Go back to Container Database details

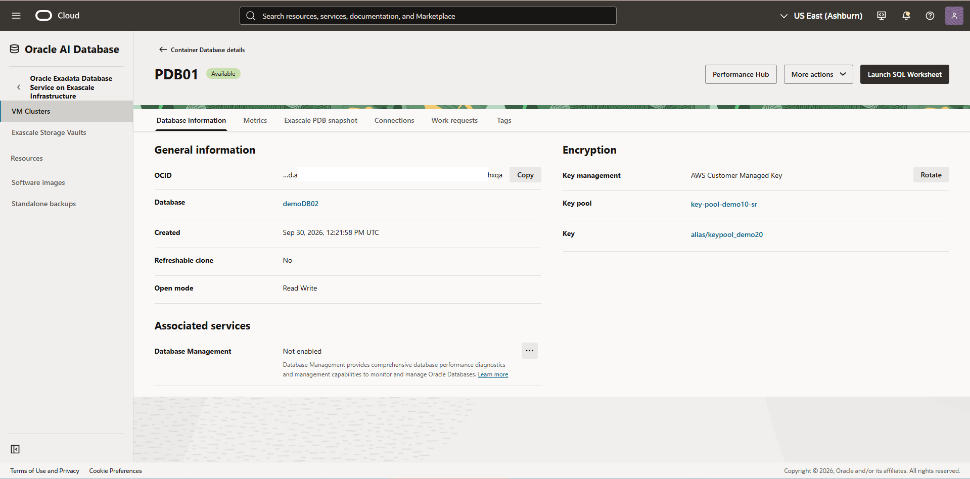pos(202,50)
